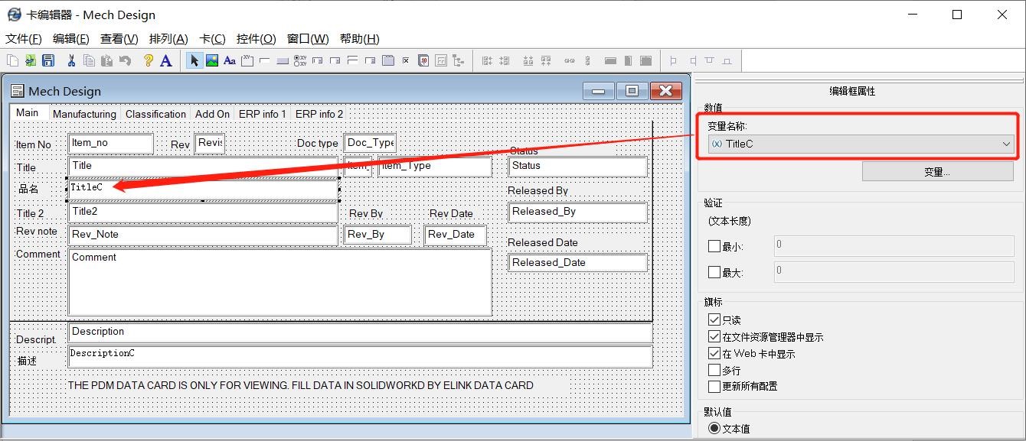Switch to the ERP info 1 tab
Viewport: 1026px width, 441px height.
click(x=263, y=114)
